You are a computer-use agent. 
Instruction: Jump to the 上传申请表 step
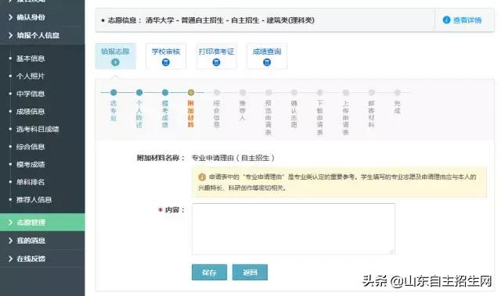346,92
